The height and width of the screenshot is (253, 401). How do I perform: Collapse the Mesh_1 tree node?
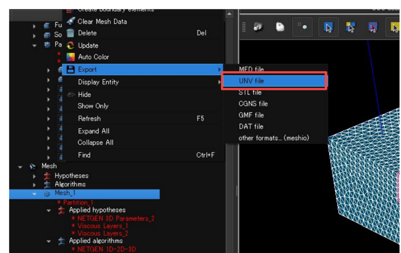pyautogui.click(x=34, y=193)
